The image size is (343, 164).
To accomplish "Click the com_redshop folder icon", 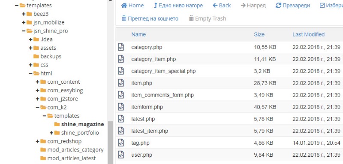I will (x=43, y=141).
